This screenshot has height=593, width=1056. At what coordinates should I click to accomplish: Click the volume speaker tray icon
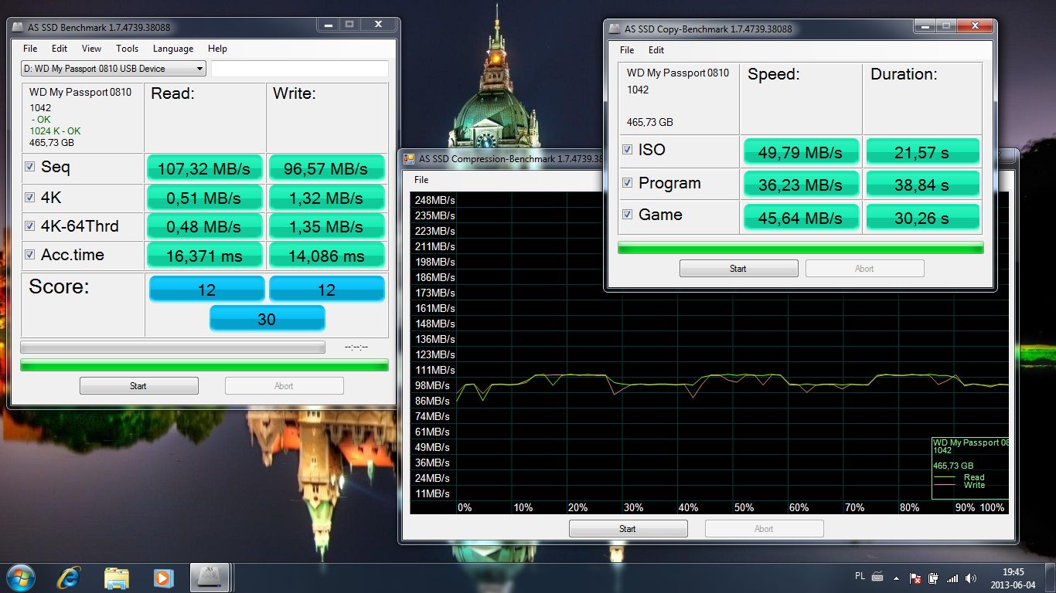(x=971, y=578)
